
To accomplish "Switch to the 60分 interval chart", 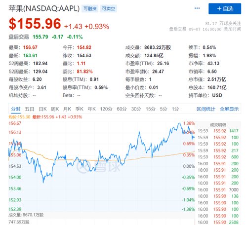I will pyautogui.click(x=122, y=109).
